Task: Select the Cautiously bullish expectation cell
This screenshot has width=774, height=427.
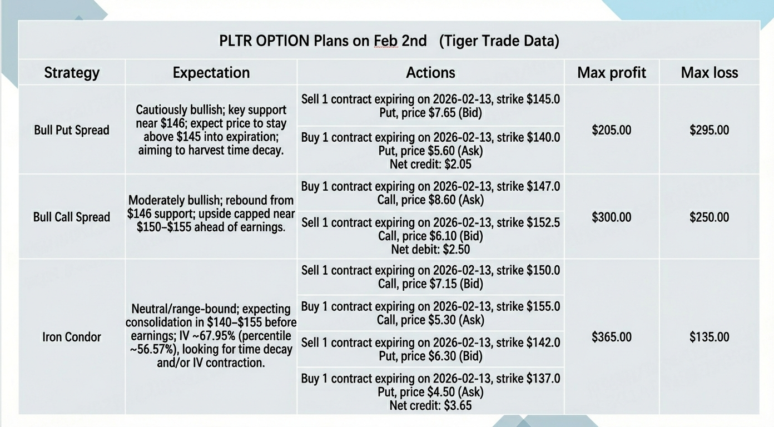Action: (211, 130)
